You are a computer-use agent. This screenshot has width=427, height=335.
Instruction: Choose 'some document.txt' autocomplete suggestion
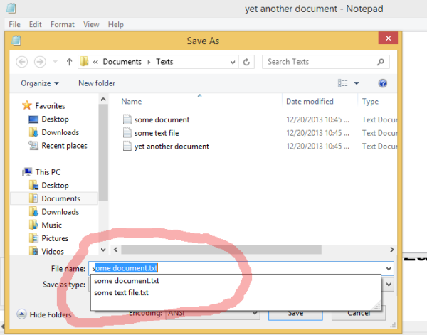point(127,280)
